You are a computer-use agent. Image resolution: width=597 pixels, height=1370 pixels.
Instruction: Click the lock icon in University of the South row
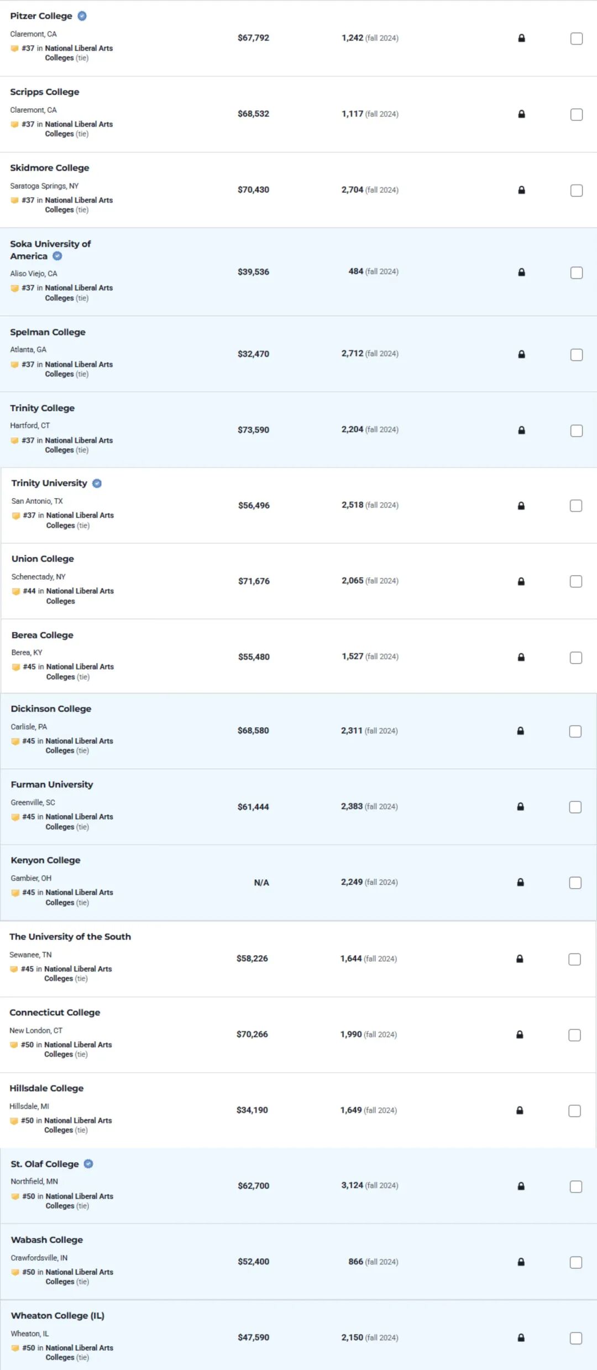click(x=520, y=959)
